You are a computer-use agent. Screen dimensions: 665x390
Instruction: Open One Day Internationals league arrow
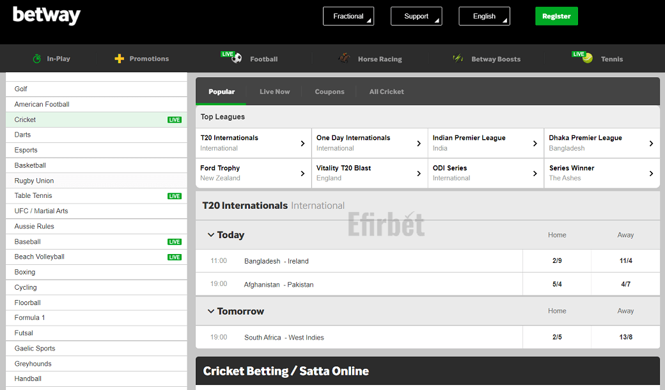[419, 144]
